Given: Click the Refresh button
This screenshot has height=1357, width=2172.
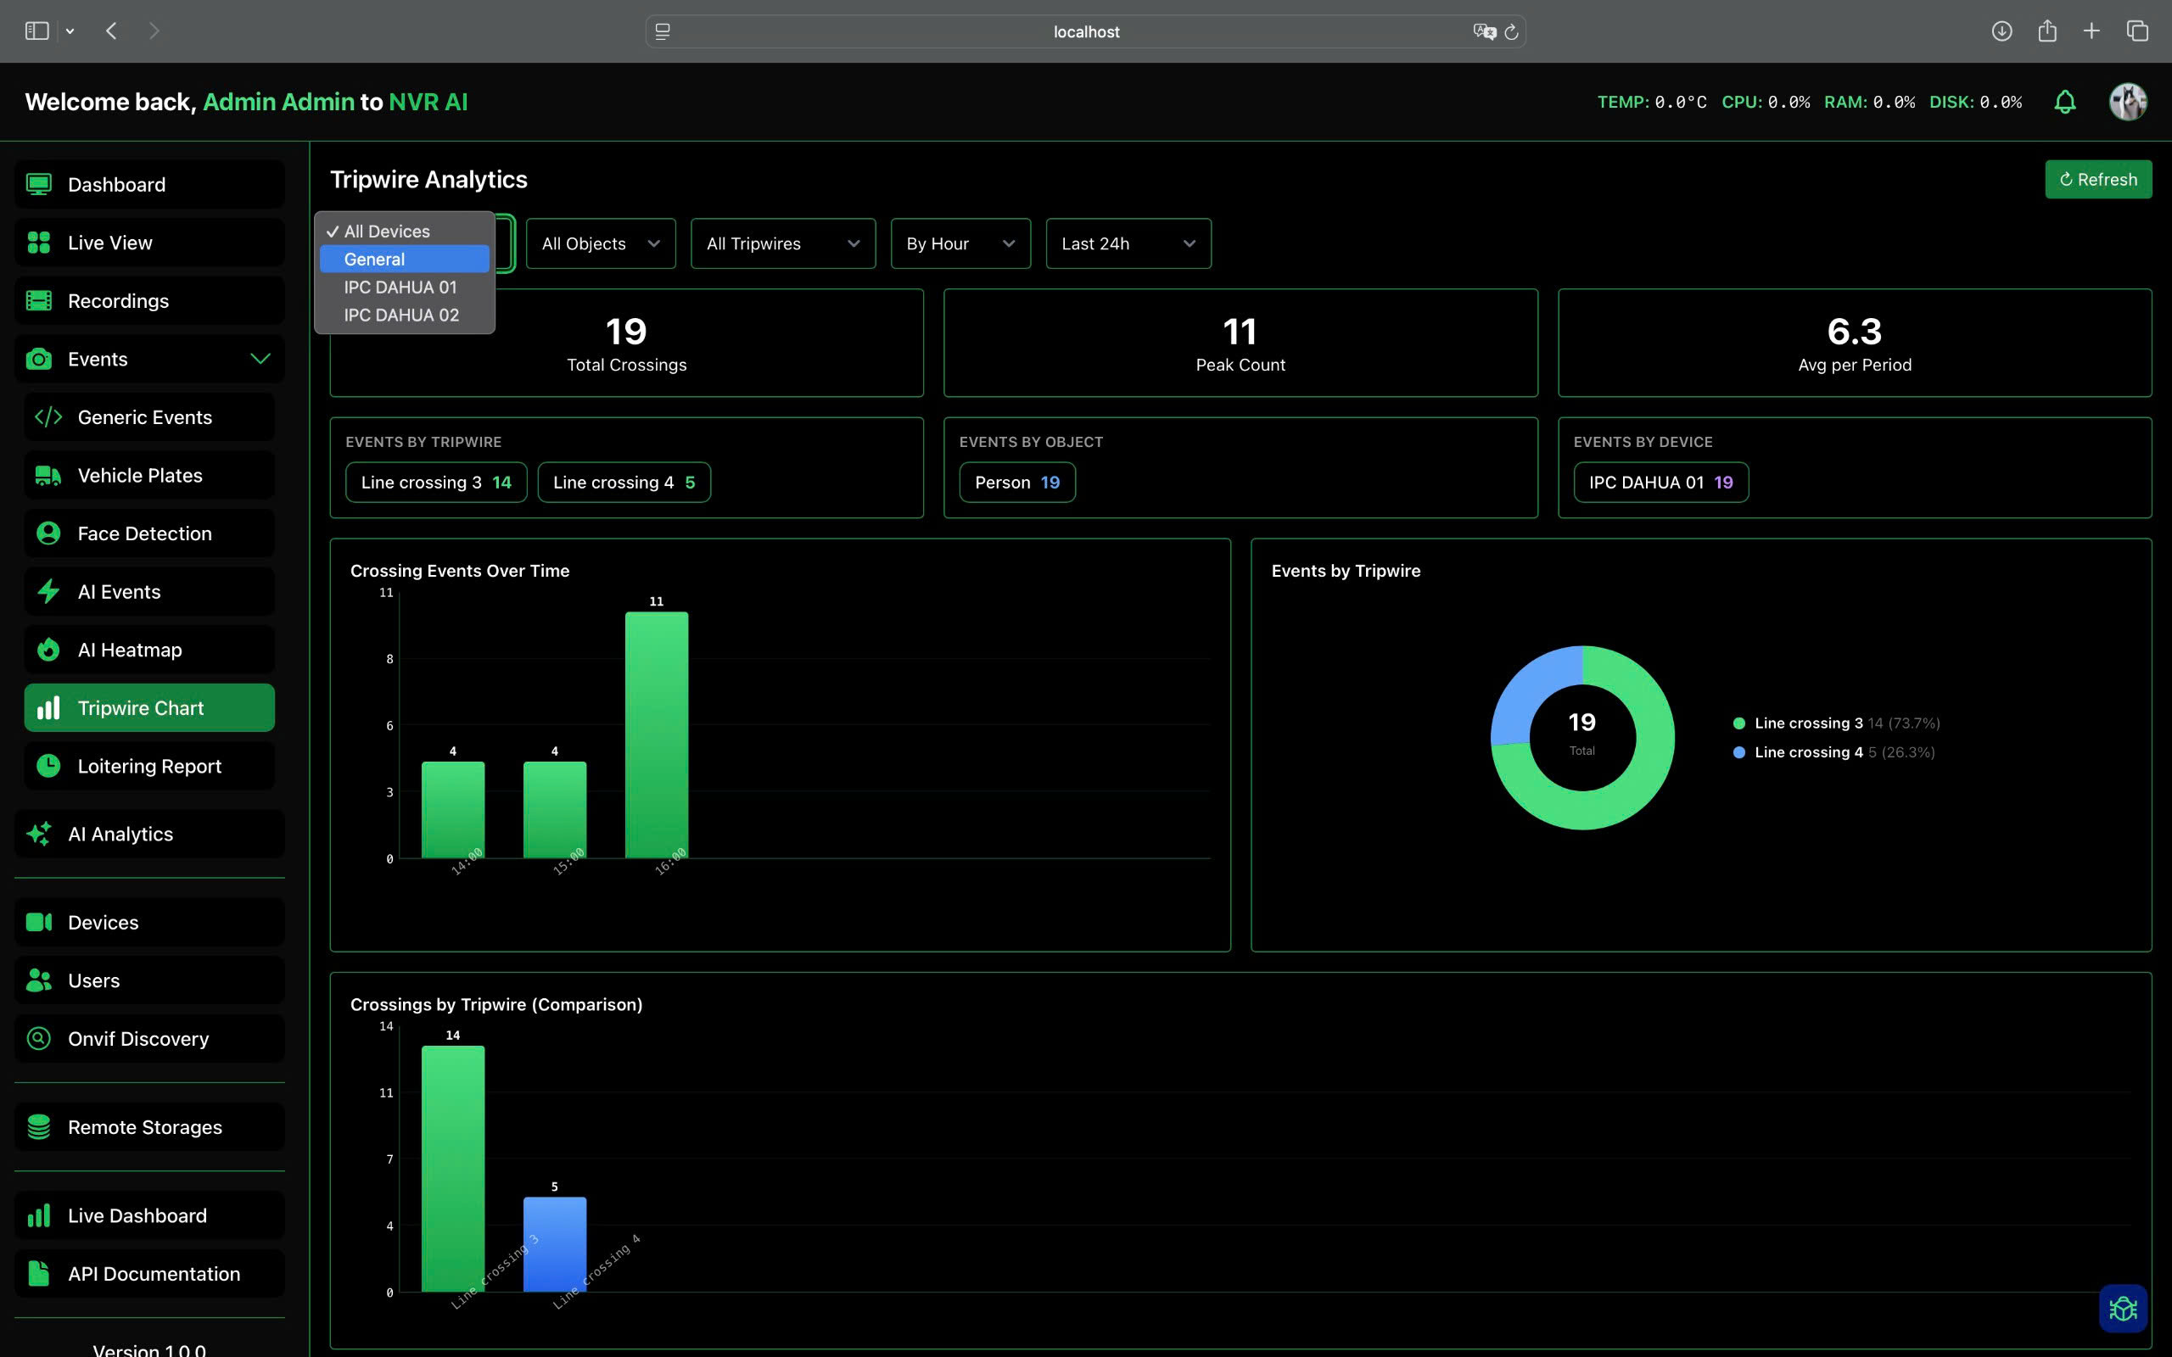Looking at the screenshot, I should click(x=2097, y=179).
